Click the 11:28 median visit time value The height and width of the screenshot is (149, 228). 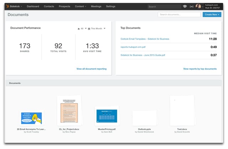(x=213, y=39)
